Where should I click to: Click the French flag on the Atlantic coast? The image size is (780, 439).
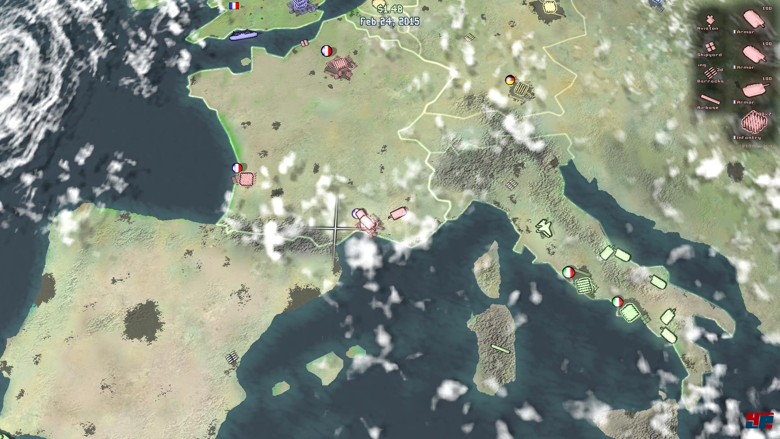point(237,168)
